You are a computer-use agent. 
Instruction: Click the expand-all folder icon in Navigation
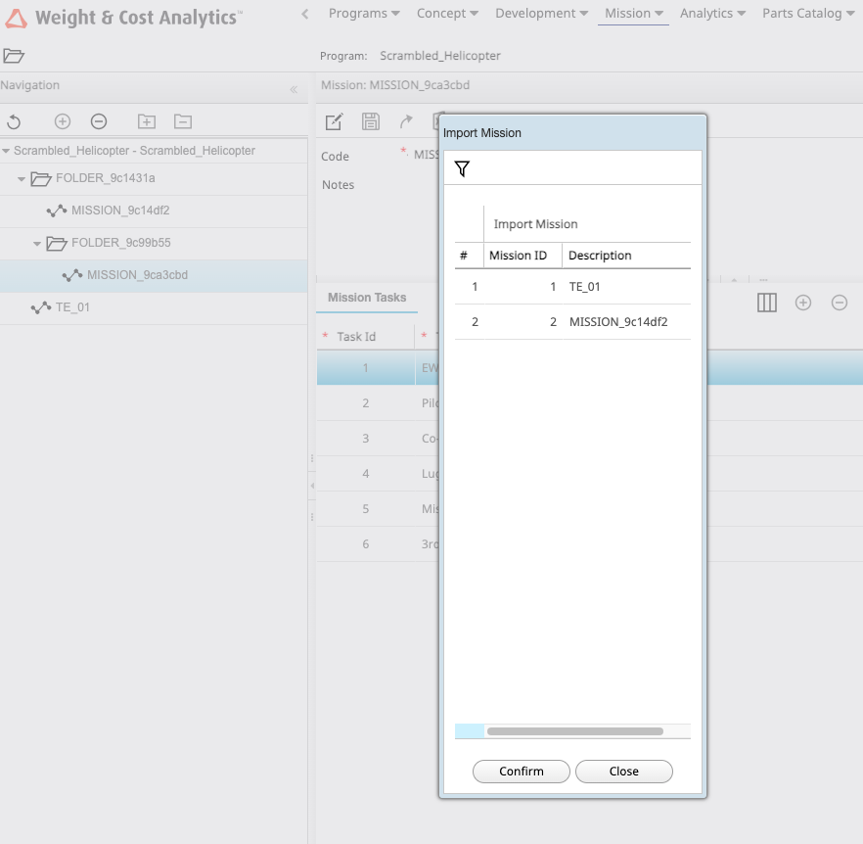point(147,121)
